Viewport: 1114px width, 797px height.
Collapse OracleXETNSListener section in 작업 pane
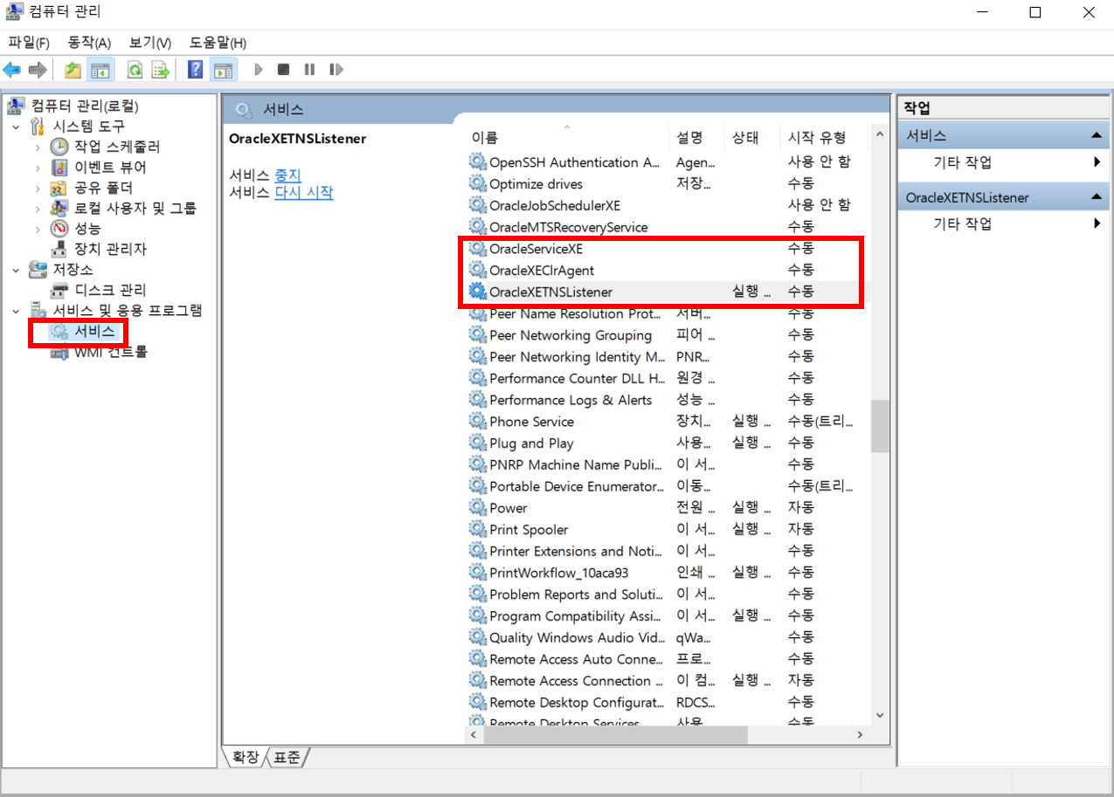pyautogui.click(x=1096, y=197)
